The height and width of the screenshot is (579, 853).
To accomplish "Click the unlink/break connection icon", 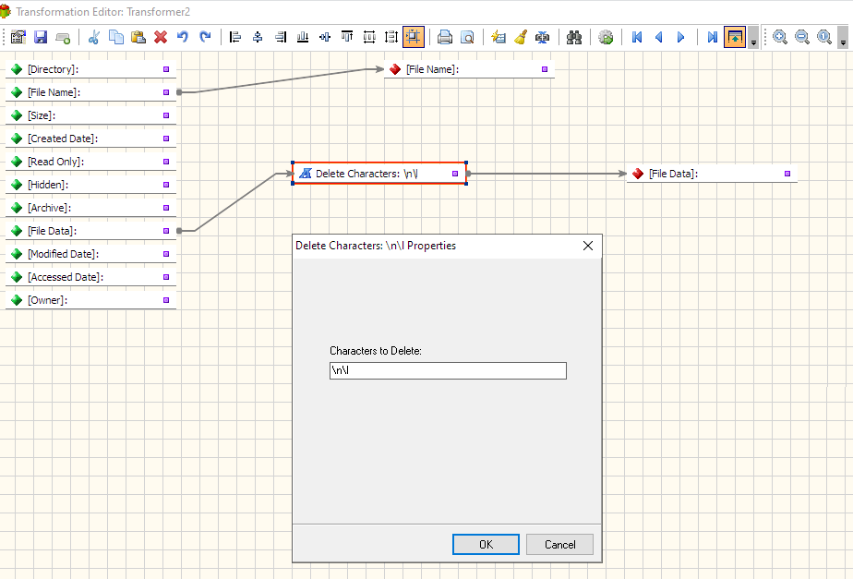I will [543, 37].
